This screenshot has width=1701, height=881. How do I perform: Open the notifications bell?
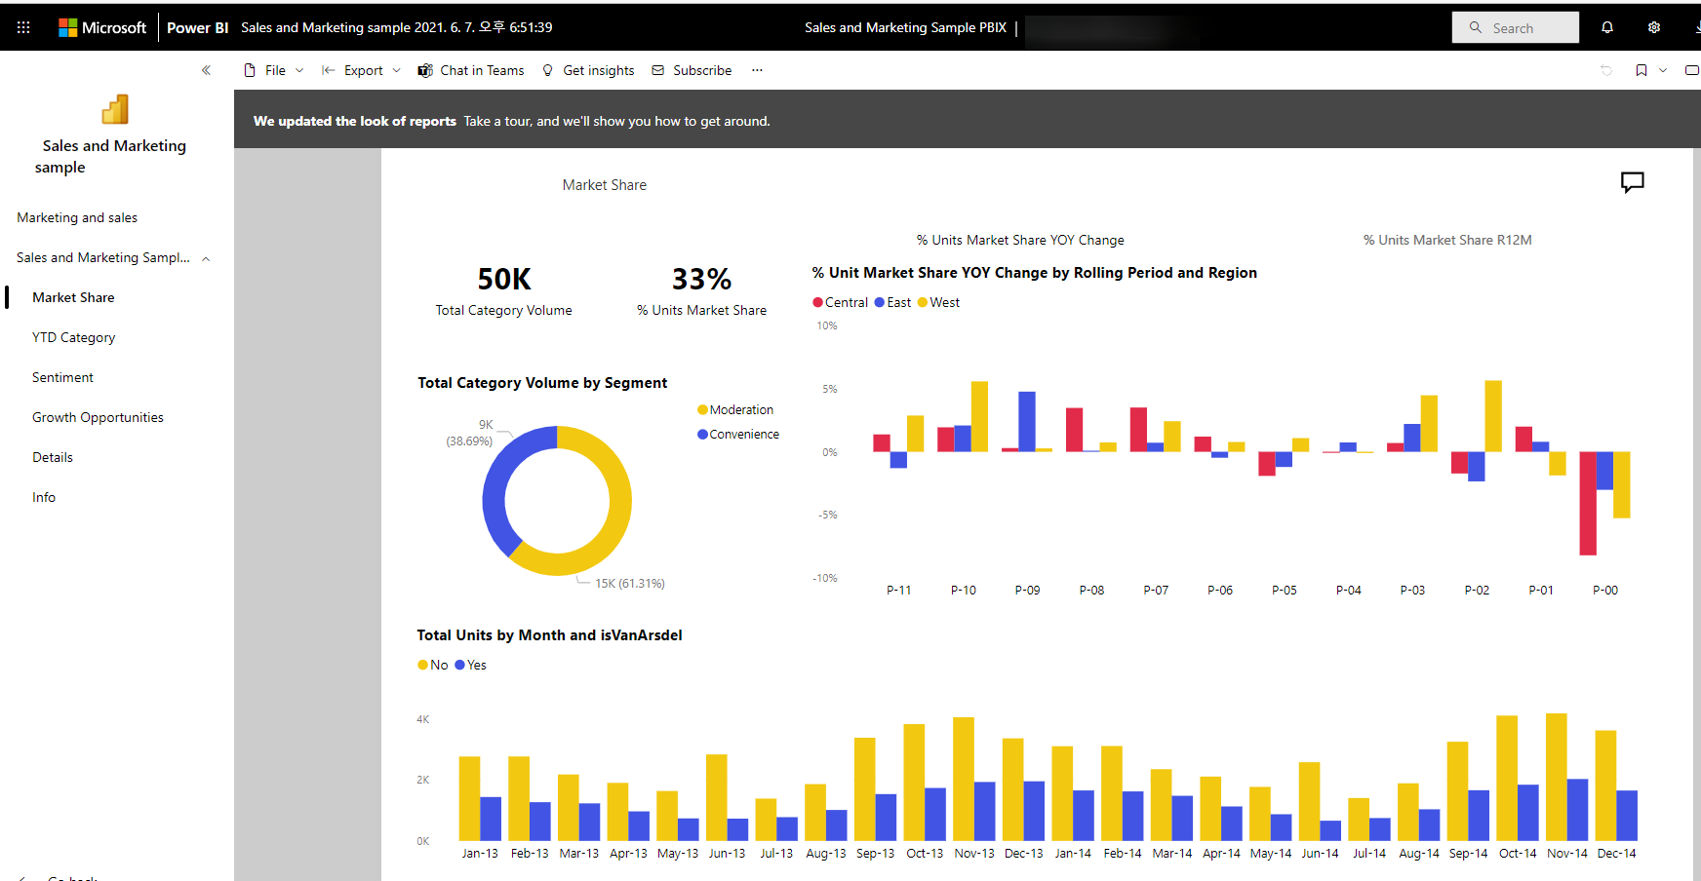tap(1607, 27)
